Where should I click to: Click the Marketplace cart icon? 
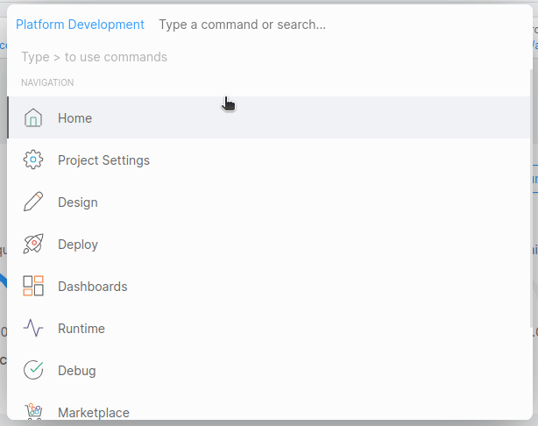tap(33, 411)
